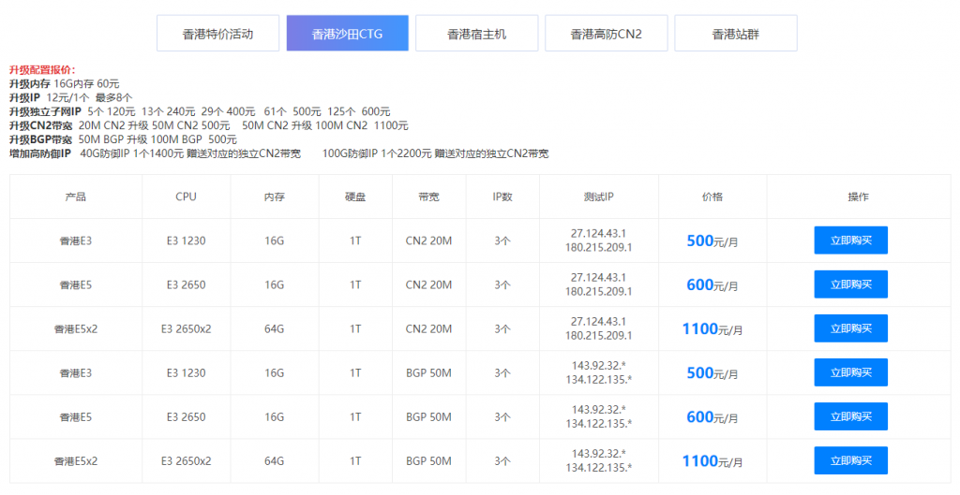Click the 升级CN2带宽 pricing line
The height and width of the screenshot is (495, 960).
click(209, 126)
